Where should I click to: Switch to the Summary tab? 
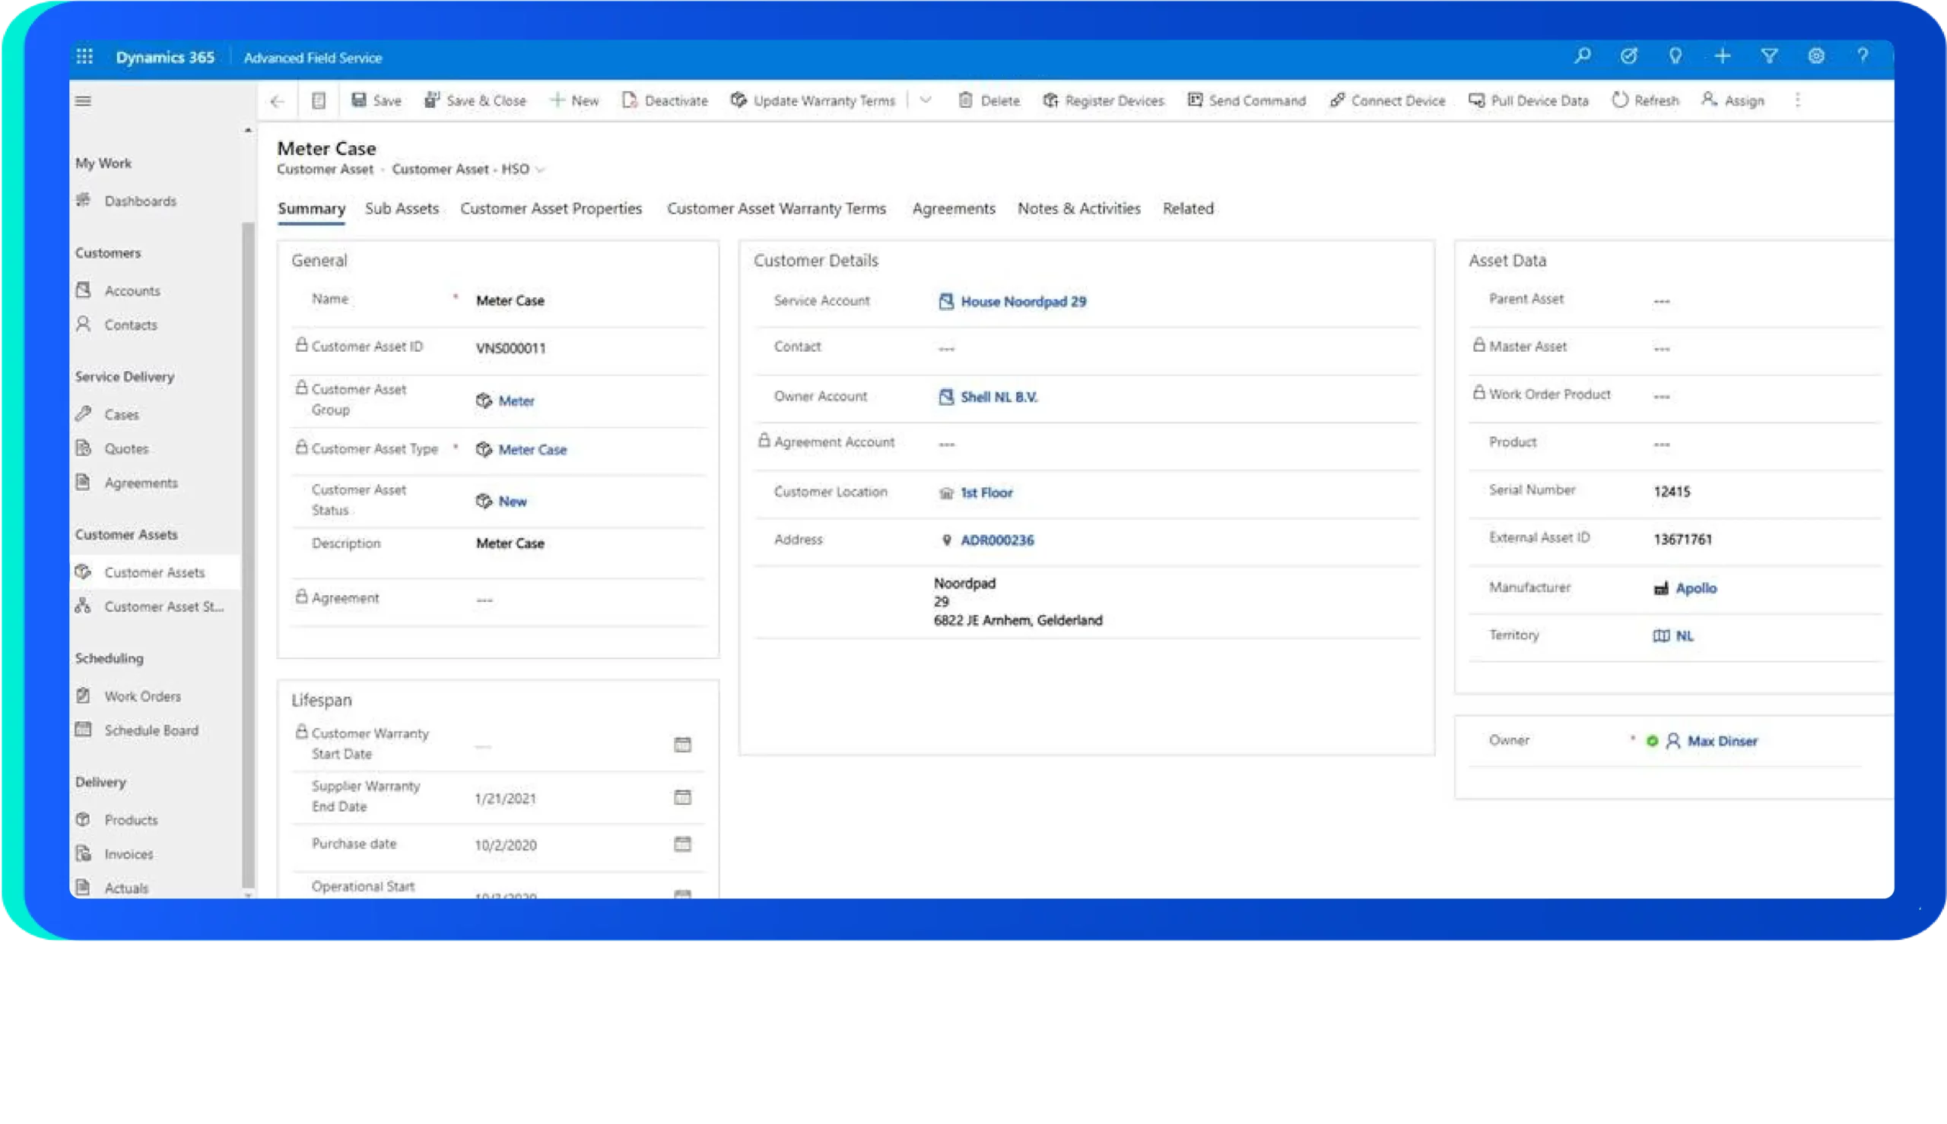click(311, 208)
